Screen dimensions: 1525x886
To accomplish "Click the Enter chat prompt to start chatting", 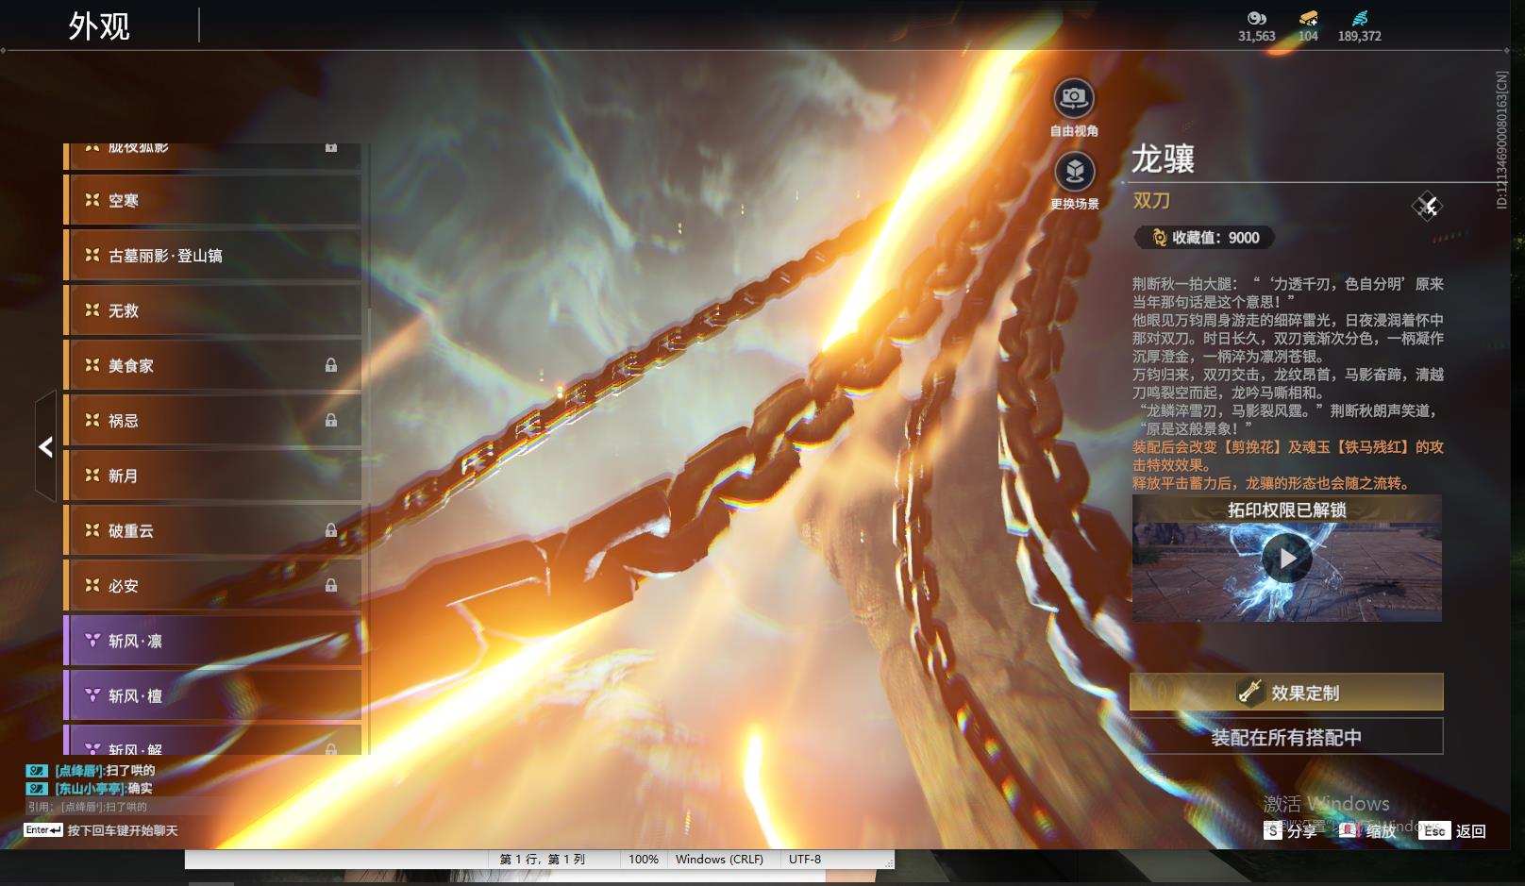I will click(x=101, y=830).
